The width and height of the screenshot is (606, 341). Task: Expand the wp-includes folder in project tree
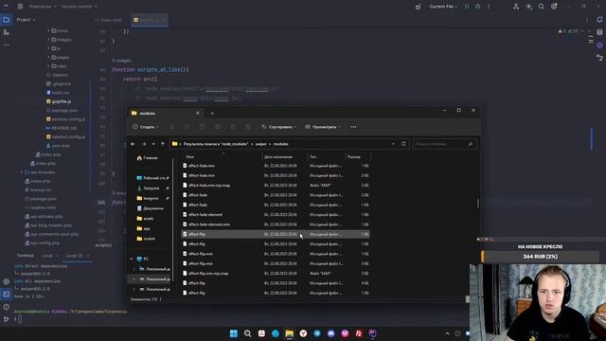(x=22, y=172)
